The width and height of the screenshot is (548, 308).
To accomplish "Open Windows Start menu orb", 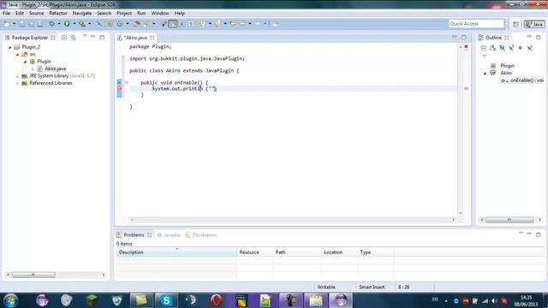I will 11,300.
